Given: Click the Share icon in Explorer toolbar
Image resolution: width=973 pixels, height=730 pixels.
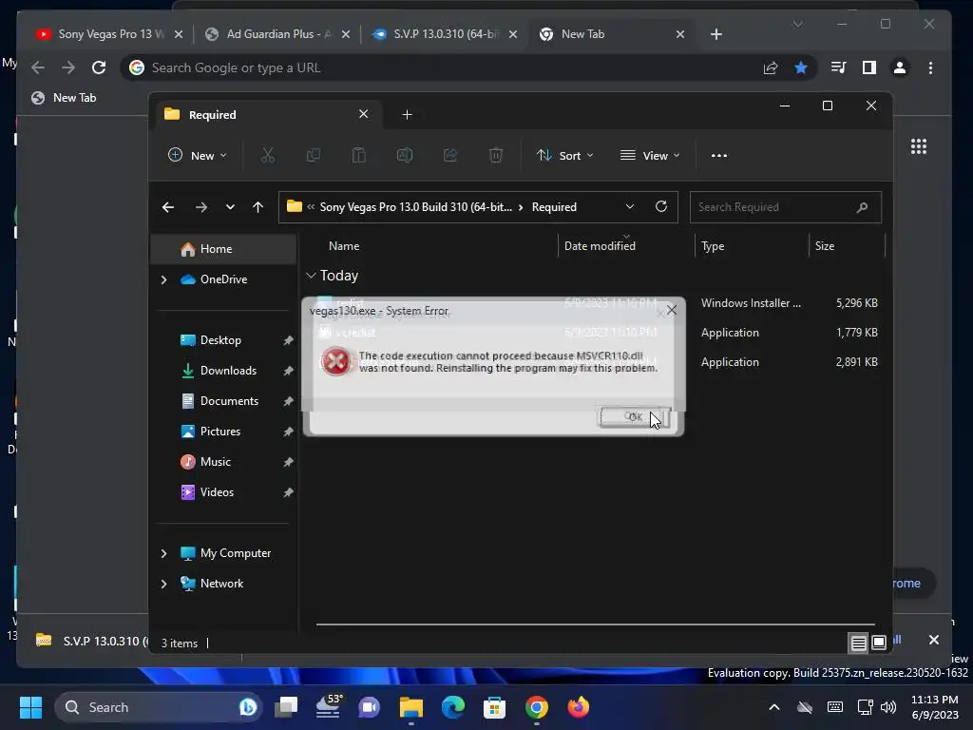Looking at the screenshot, I should point(449,155).
